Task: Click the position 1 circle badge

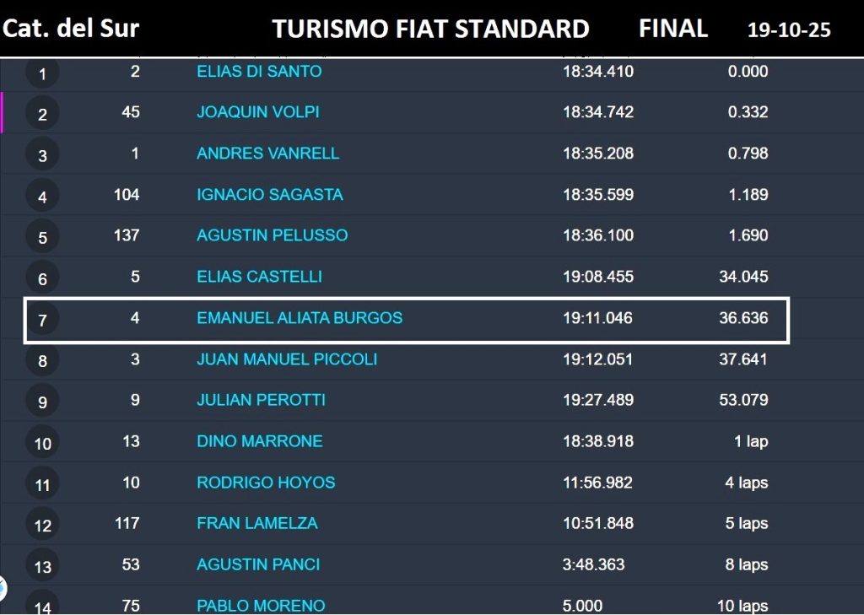Action: pos(42,73)
